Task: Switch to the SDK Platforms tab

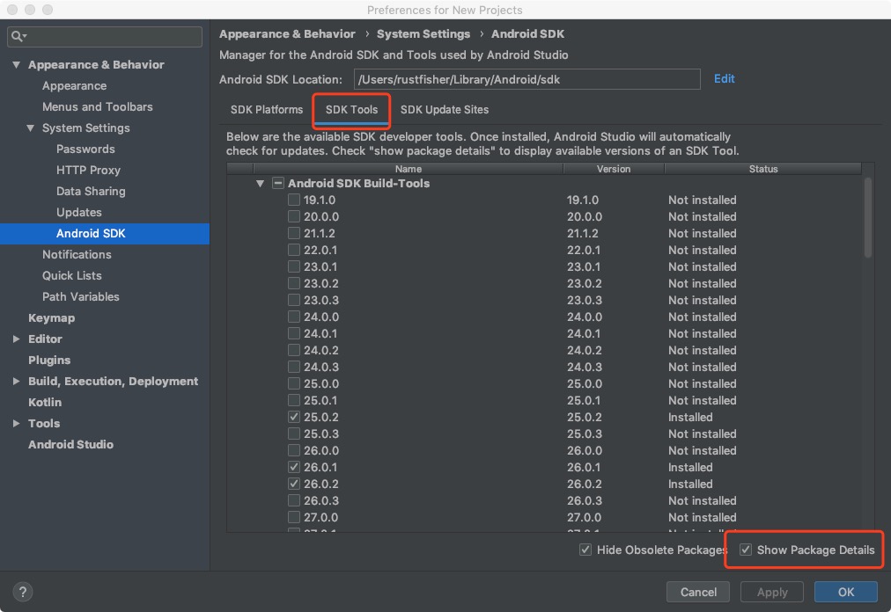Action: click(x=266, y=110)
